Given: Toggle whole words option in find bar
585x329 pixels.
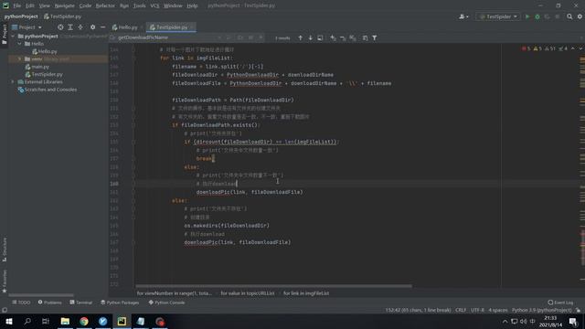Looking at the screenshot, I should click(x=250, y=37).
